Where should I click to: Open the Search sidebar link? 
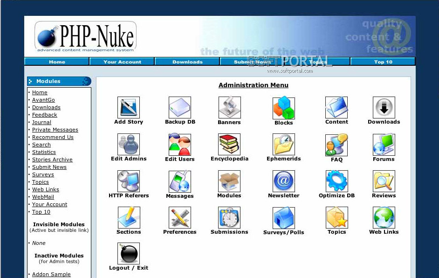pos(41,145)
